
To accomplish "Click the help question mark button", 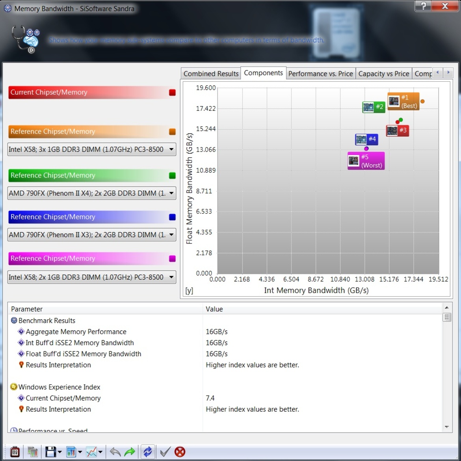I will point(423,6).
